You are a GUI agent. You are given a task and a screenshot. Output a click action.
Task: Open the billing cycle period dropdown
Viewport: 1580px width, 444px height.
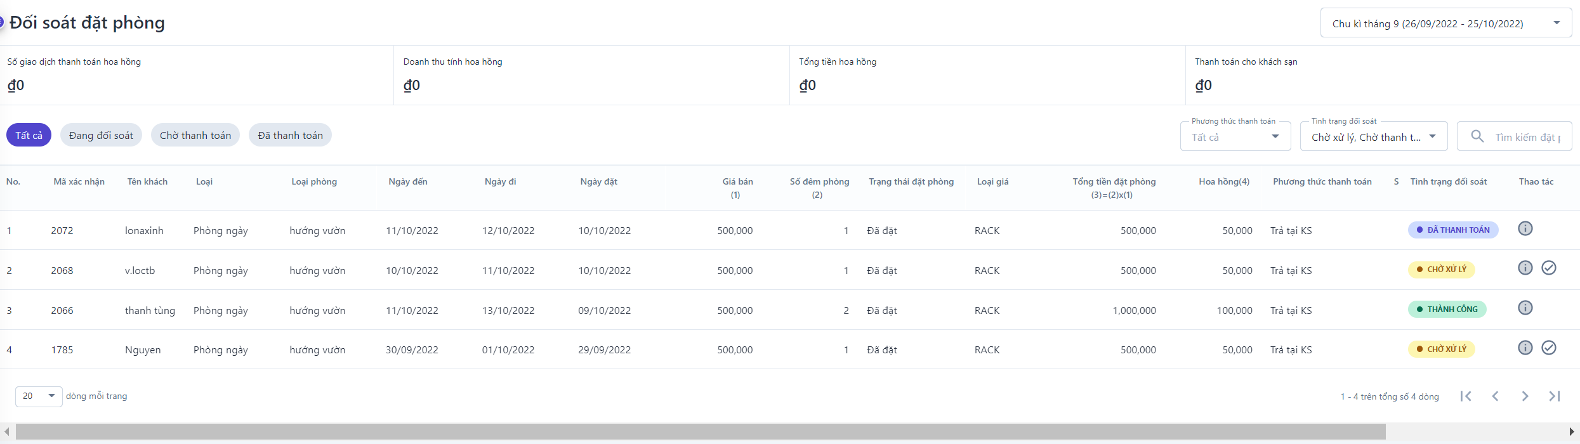click(1445, 23)
